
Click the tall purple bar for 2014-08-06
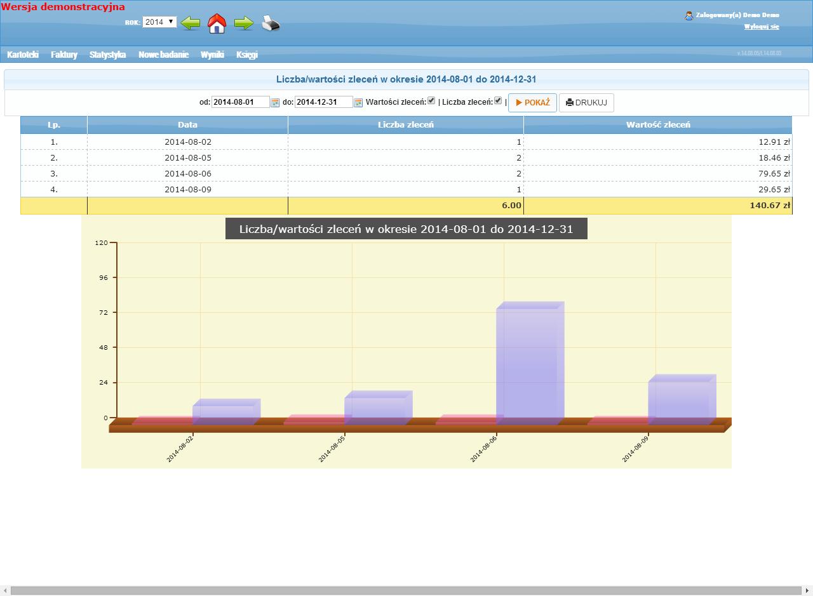pyautogui.click(x=530, y=363)
